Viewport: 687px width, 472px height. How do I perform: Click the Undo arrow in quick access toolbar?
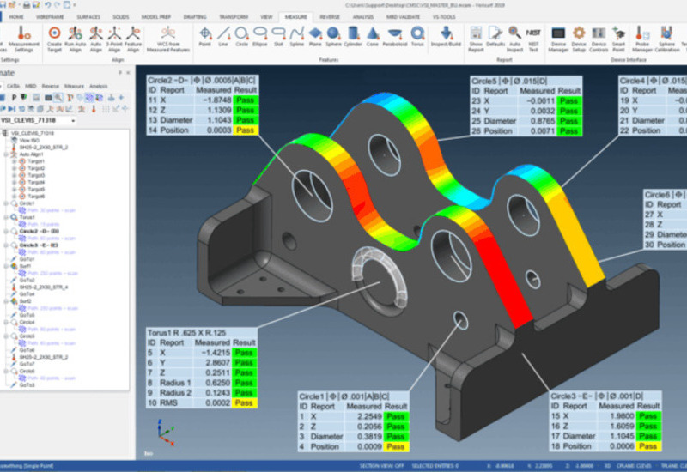click(x=47, y=5)
